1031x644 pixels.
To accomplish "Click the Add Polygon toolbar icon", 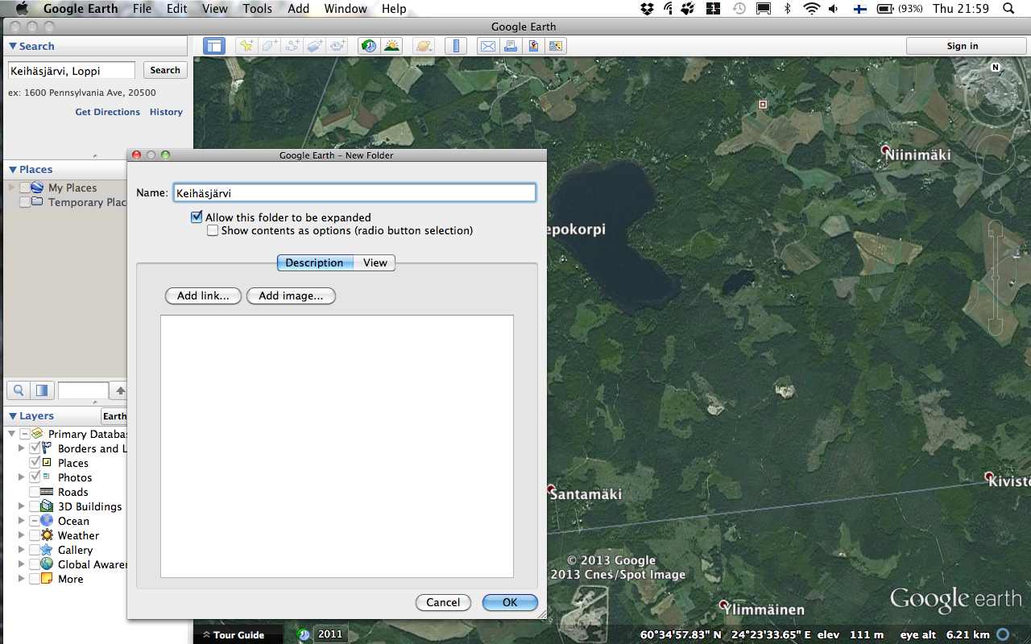I will click(269, 46).
